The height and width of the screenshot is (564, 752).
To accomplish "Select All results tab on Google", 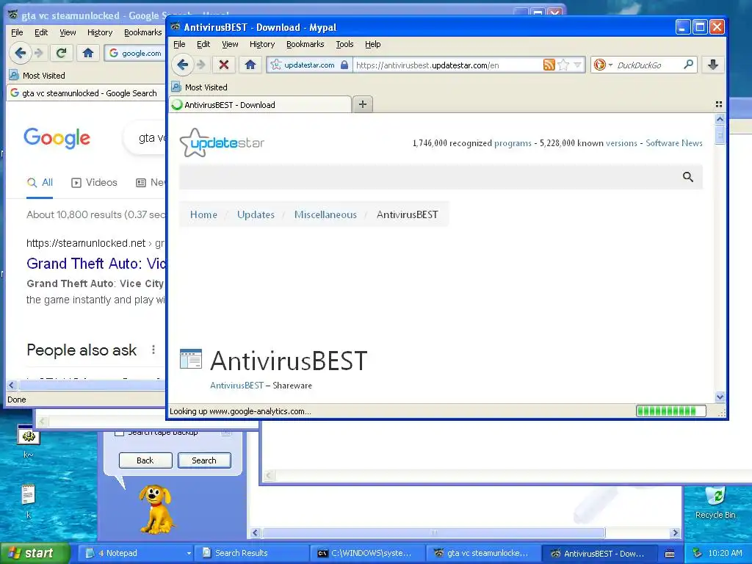I will coord(40,183).
